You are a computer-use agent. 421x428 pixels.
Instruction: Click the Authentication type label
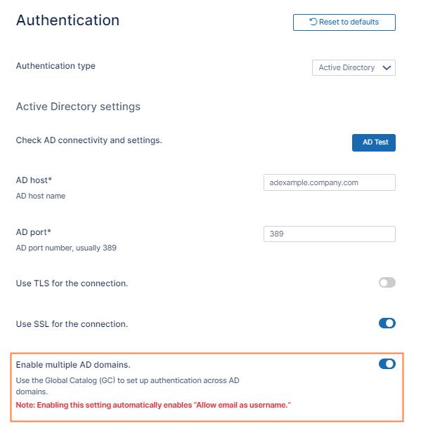coord(56,66)
